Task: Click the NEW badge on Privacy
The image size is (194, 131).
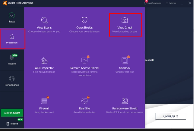Action: pyautogui.click(x=15, y=55)
